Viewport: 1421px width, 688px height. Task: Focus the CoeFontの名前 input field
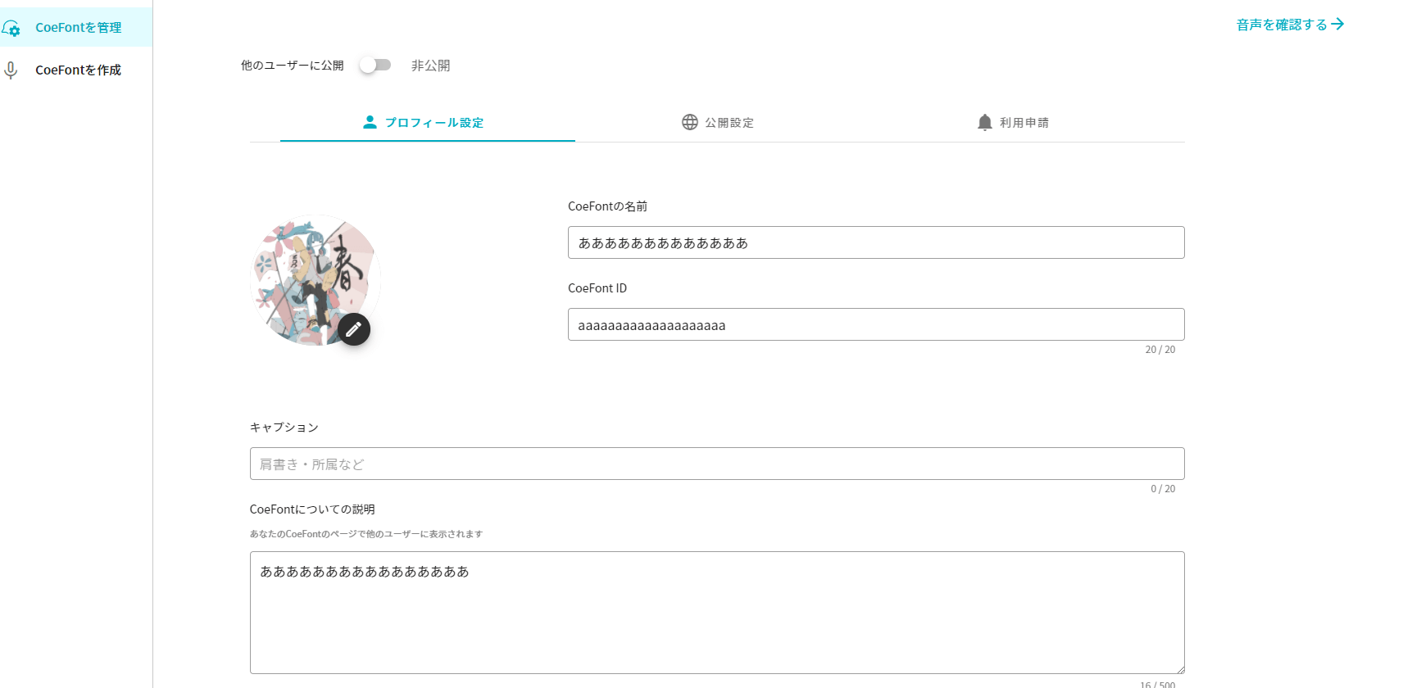tap(876, 242)
